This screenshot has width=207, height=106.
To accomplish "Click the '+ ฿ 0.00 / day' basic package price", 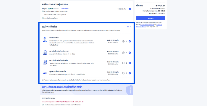I will tap(122, 9).
